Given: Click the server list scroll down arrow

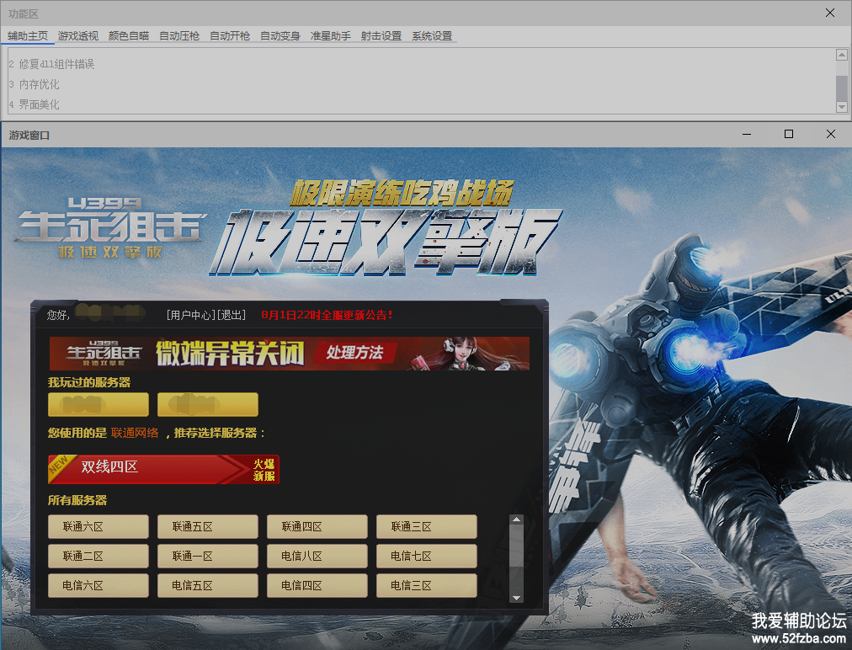Looking at the screenshot, I should tap(517, 598).
